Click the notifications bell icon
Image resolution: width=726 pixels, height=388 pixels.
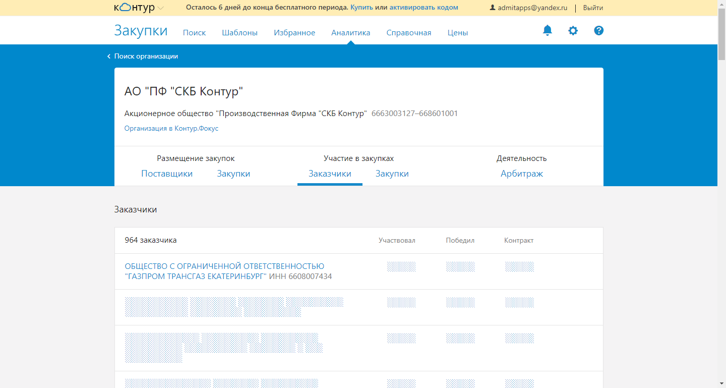547,31
